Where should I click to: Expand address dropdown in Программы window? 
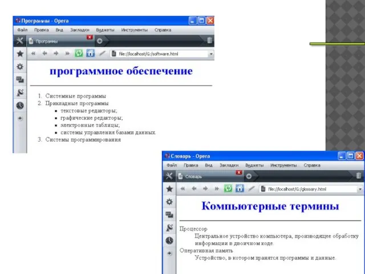click(211, 54)
